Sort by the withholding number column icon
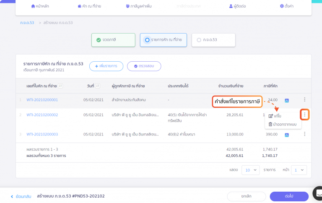322x203 pixels. [x=61, y=86]
